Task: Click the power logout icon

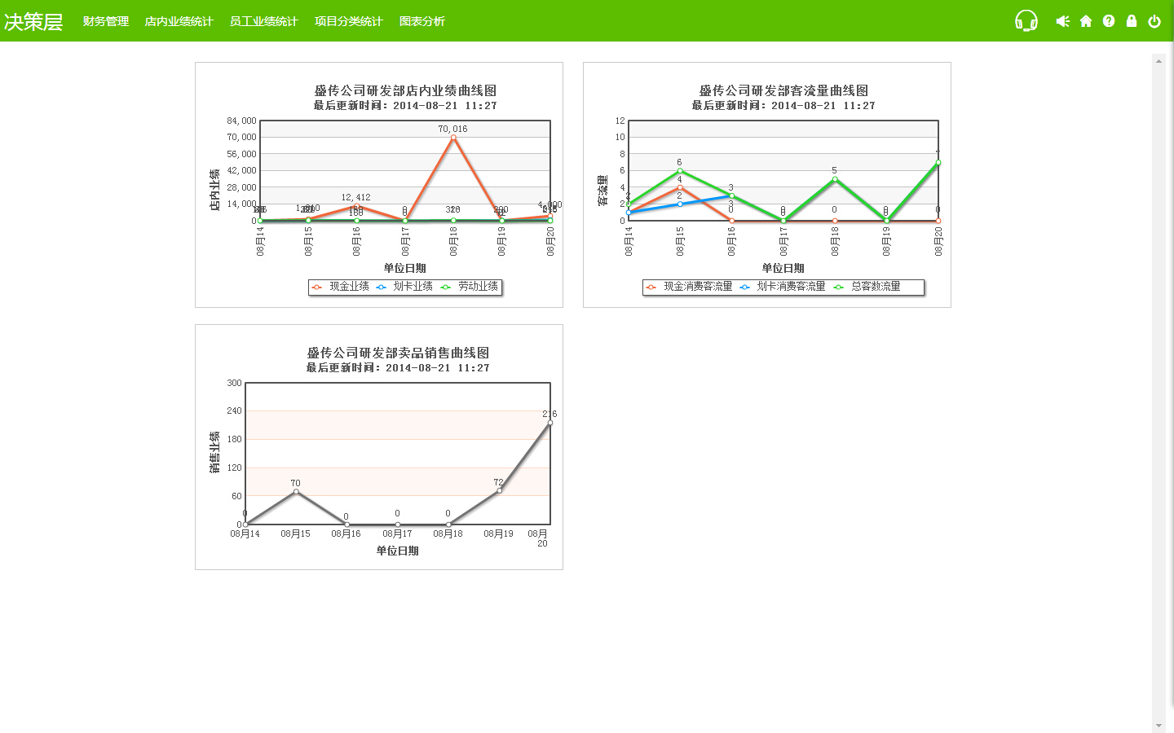Action: click(1154, 21)
